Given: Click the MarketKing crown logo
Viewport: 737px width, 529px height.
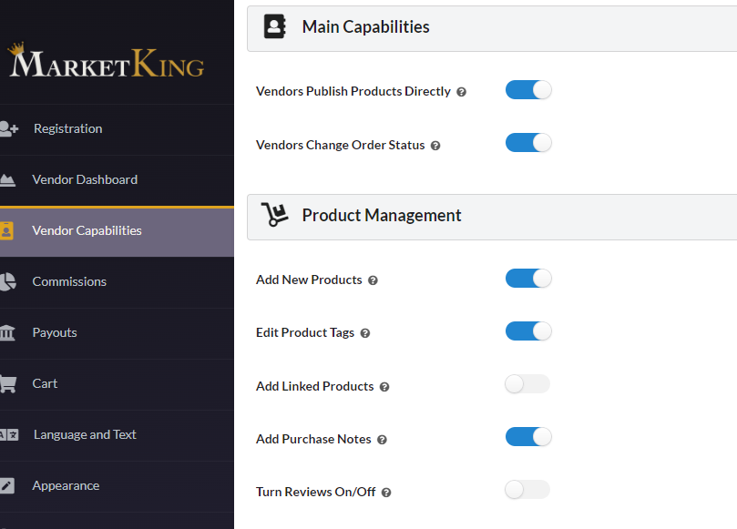Looking at the screenshot, I should 107,60.
